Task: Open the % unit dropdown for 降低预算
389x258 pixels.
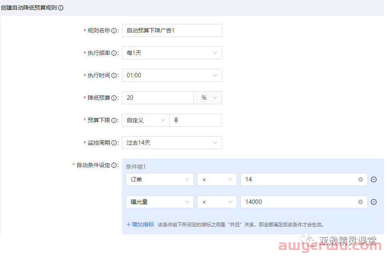Action: (208, 98)
